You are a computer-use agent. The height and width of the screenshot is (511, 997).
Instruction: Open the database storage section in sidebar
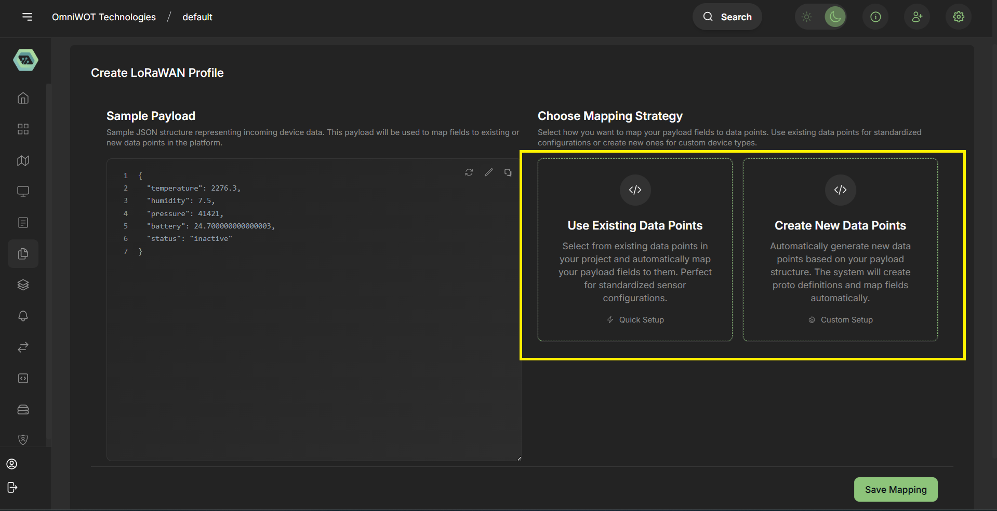(x=23, y=409)
